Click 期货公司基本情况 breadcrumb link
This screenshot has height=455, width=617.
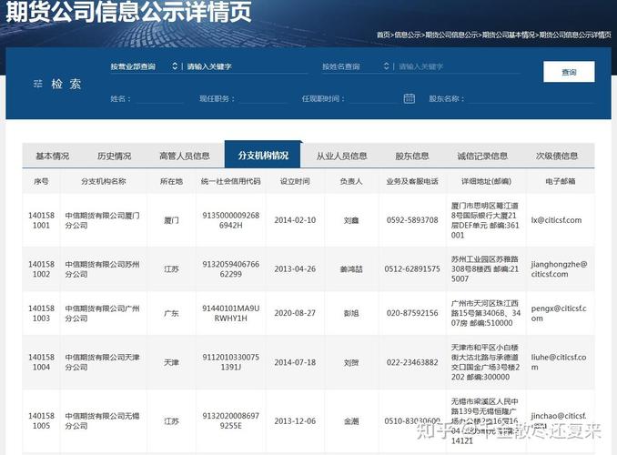(x=509, y=35)
